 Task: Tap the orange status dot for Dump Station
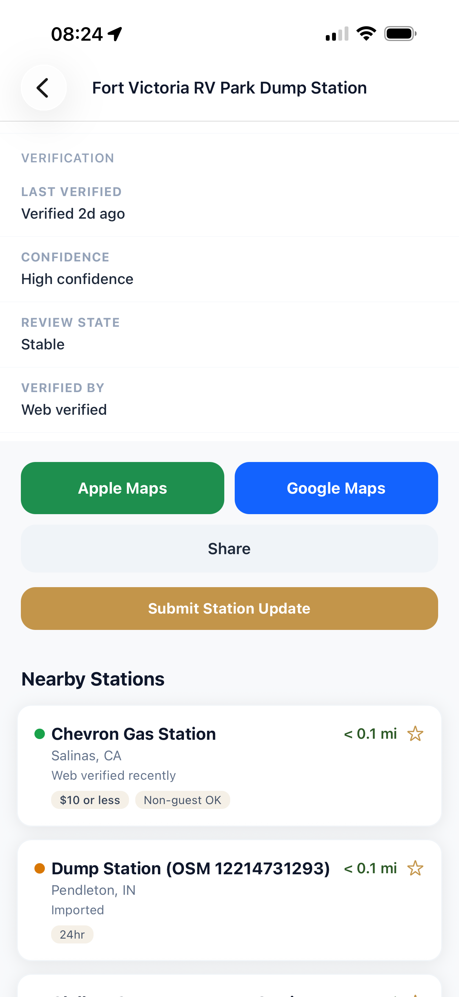tap(40, 868)
